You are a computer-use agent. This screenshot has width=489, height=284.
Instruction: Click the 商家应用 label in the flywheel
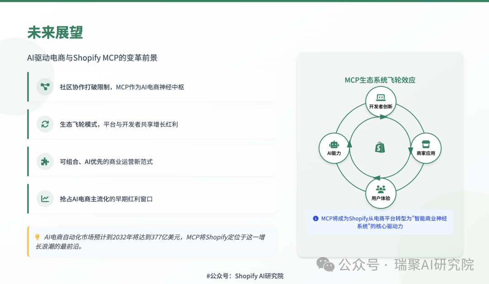426,153
